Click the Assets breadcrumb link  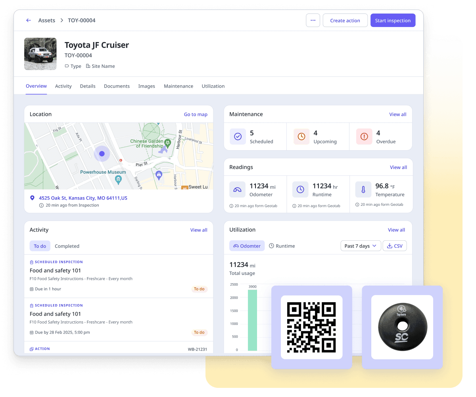(47, 20)
